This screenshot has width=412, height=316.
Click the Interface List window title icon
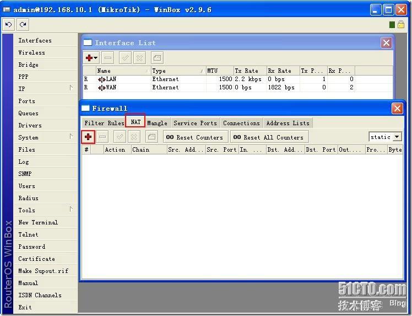click(88, 42)
